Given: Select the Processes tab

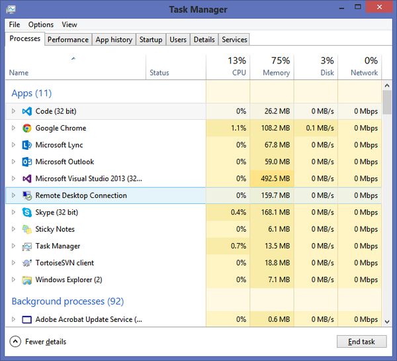Looking at the screenshot, I should (x=25, y=38).
